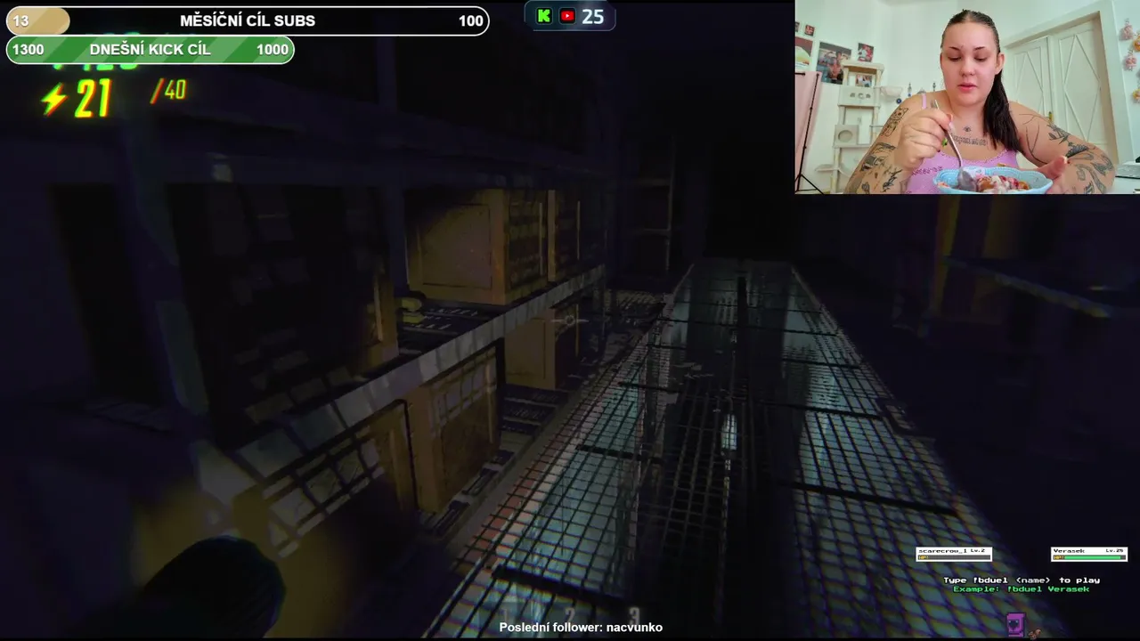
Task: Click the current sub count 13
Action: pyautogui.click(x=20, y=21)
